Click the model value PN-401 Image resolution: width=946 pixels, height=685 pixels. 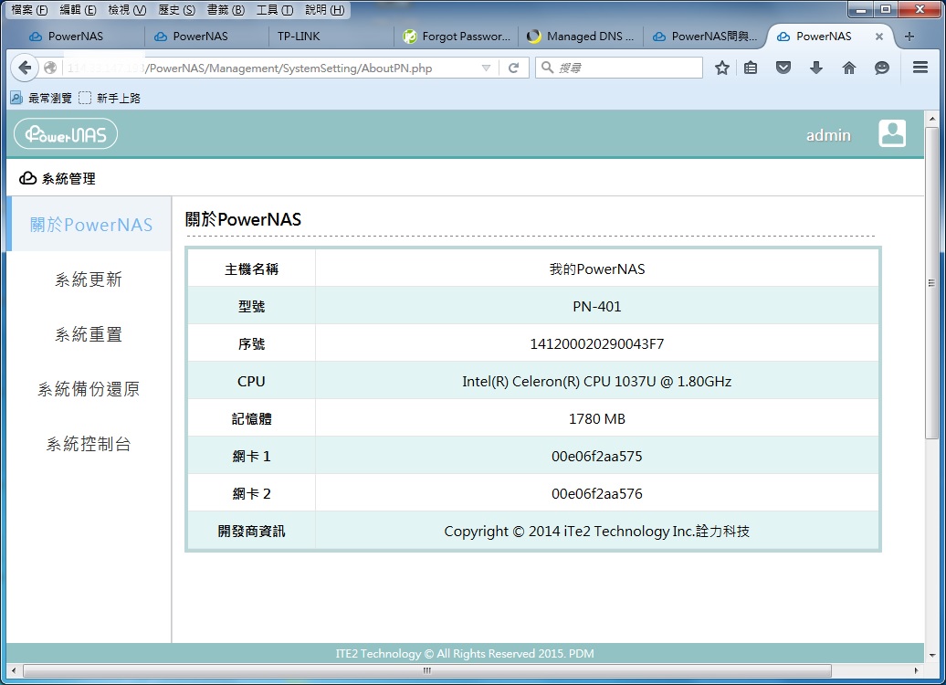tap(596, 307)
